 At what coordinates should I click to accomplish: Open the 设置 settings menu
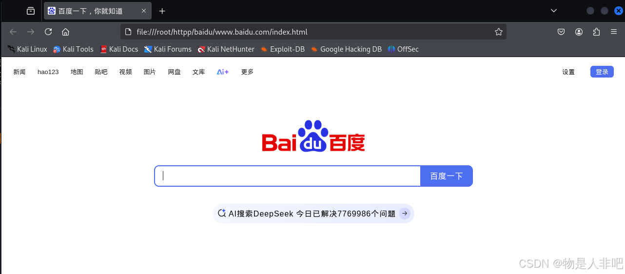pos(568,72)
